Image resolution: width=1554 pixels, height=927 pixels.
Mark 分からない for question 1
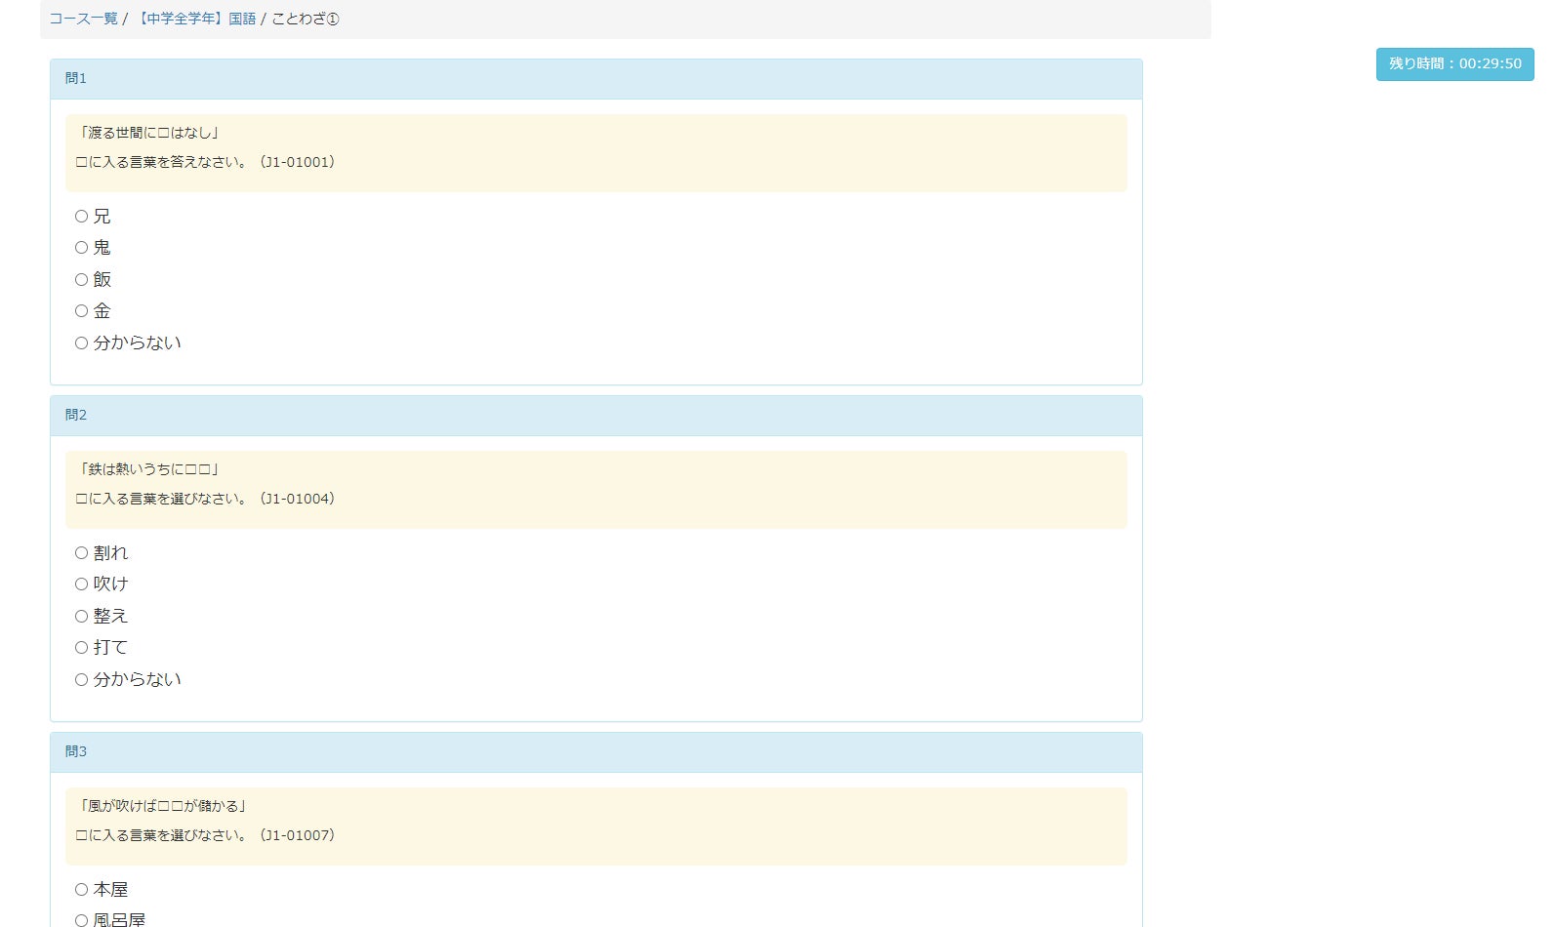point(82,343)
